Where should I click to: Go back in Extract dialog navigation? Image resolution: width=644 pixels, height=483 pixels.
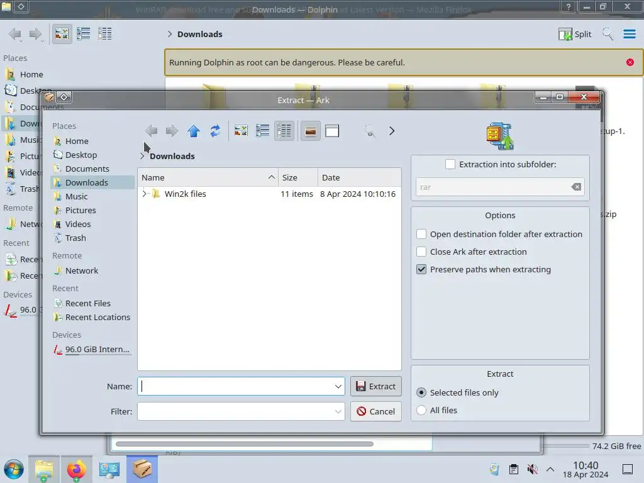152,131
